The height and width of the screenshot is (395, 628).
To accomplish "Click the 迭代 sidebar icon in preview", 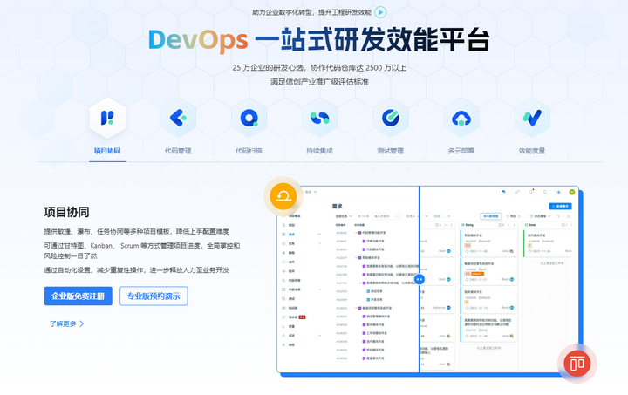I will coord(284,262).
